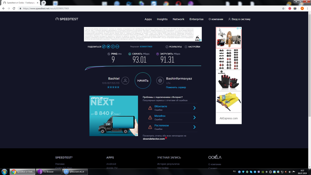
Task: Click the server globe icon
Action: 160,80
